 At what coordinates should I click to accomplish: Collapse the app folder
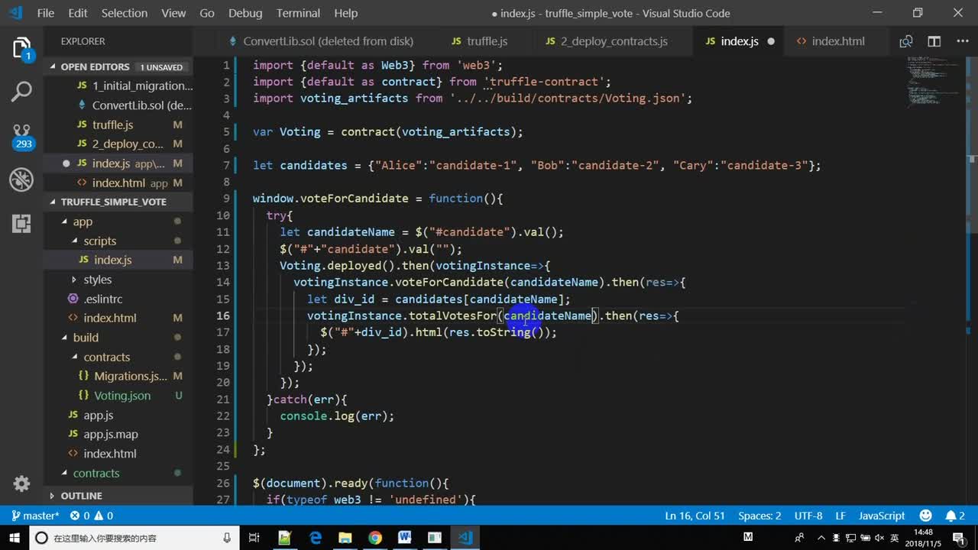83,222
